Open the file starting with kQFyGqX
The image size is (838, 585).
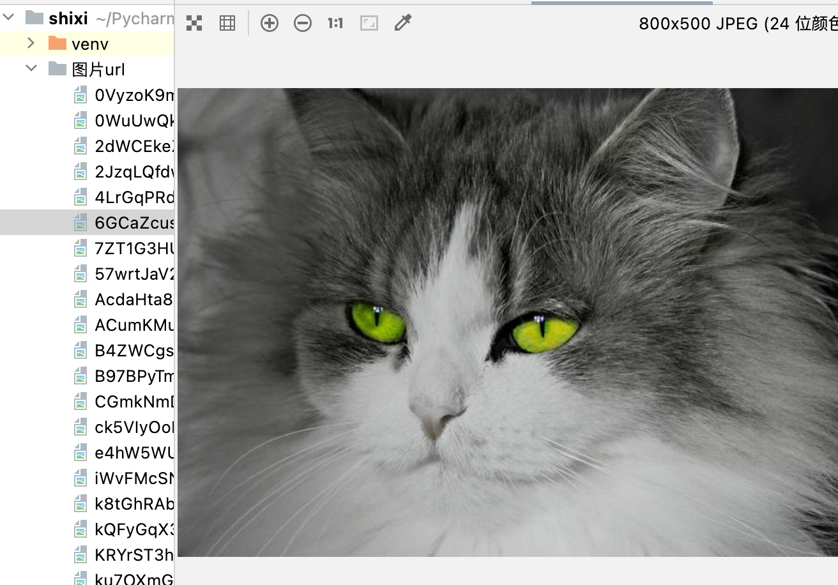click(134, 529)
